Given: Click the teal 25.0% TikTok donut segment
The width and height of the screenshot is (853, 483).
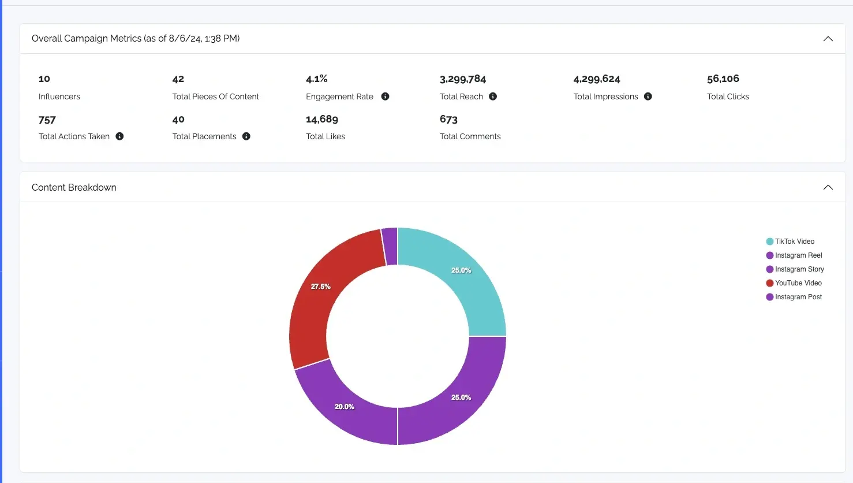Looking at the screenshot, I should coord(462,270).
